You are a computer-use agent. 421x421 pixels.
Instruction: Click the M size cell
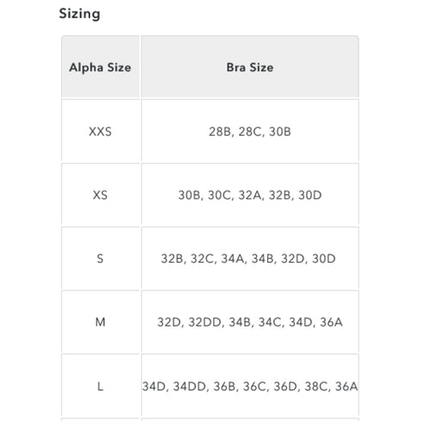(x=101, y=322)
